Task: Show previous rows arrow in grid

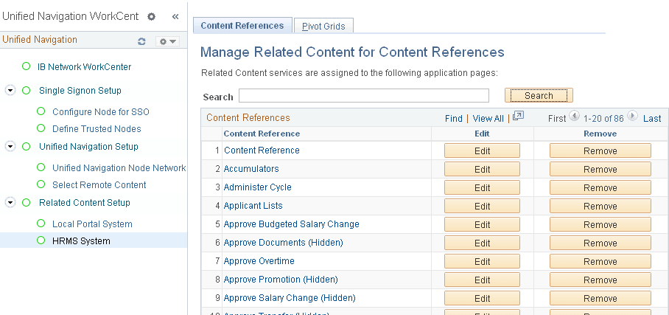Action: 575,117
